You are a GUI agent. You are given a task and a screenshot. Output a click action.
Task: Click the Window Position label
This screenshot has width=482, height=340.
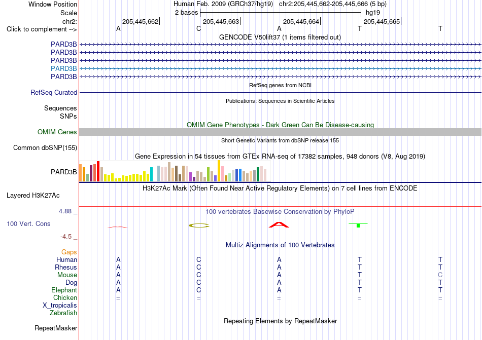pyautogui.click(x=53, y=4)
